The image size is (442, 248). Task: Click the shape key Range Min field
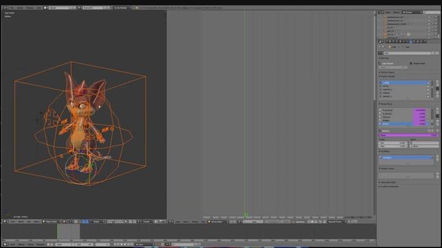pyautogui.click(x=392, y=143)
